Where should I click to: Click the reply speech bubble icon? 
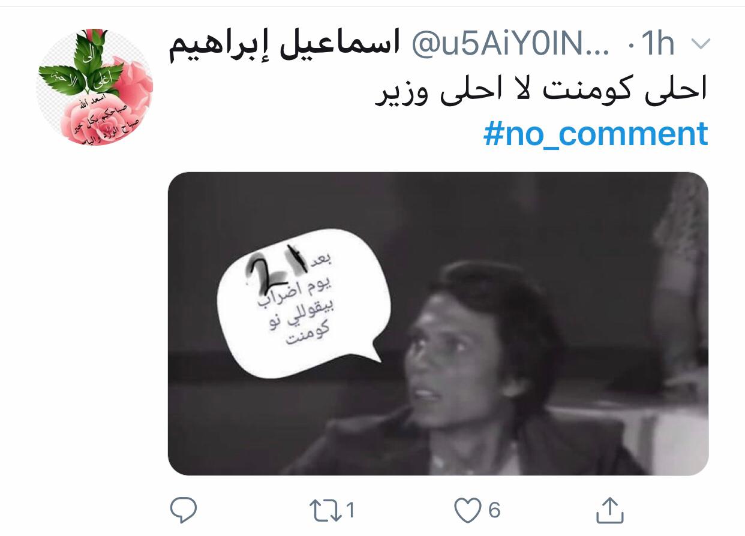click(184, 510)
